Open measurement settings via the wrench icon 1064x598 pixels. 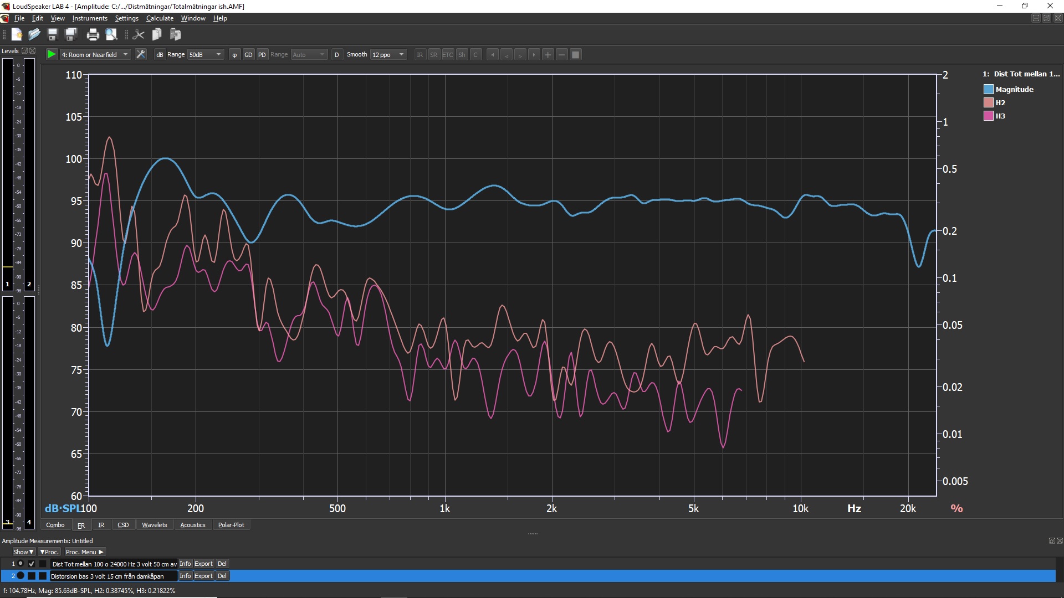141,54
